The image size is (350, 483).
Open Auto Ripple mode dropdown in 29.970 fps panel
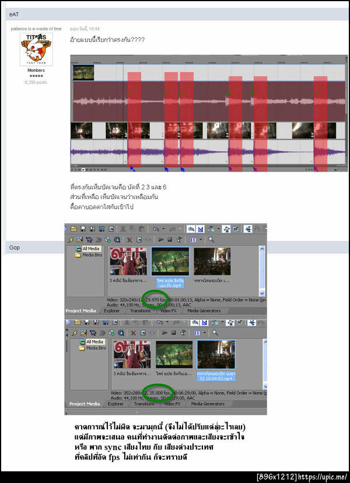tap(218, 229)
